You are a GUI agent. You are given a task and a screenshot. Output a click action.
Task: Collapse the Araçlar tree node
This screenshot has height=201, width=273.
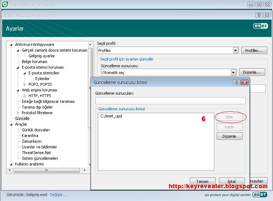(x=11, y=125)
